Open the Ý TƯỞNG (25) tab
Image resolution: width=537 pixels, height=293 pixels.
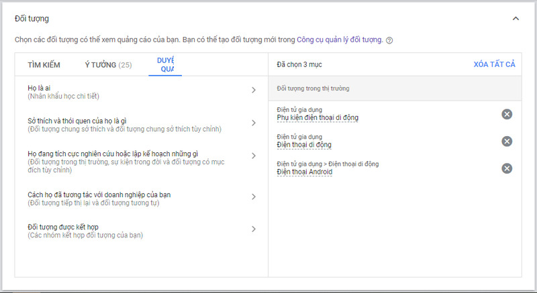(x=107, y=65)
